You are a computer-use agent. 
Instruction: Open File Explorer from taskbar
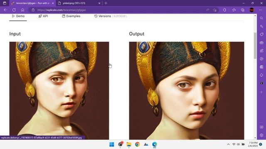pyautogui.click(x=129, y=144)
